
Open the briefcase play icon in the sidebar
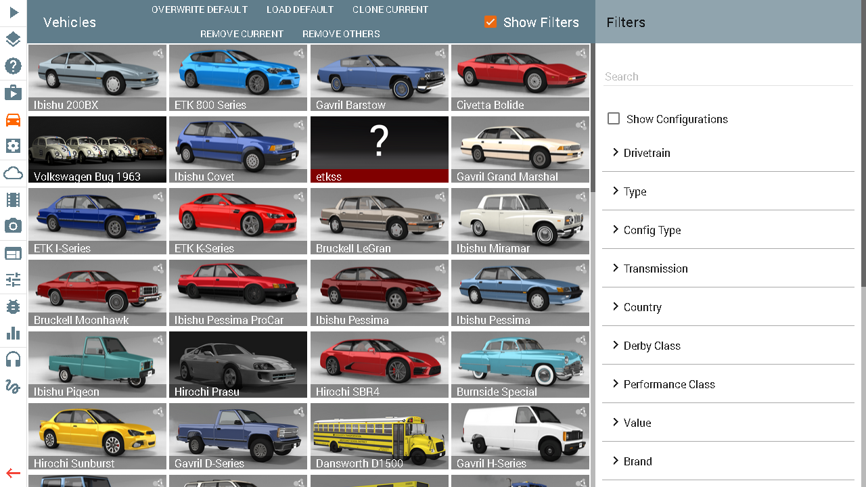click(x=14, y=93)
